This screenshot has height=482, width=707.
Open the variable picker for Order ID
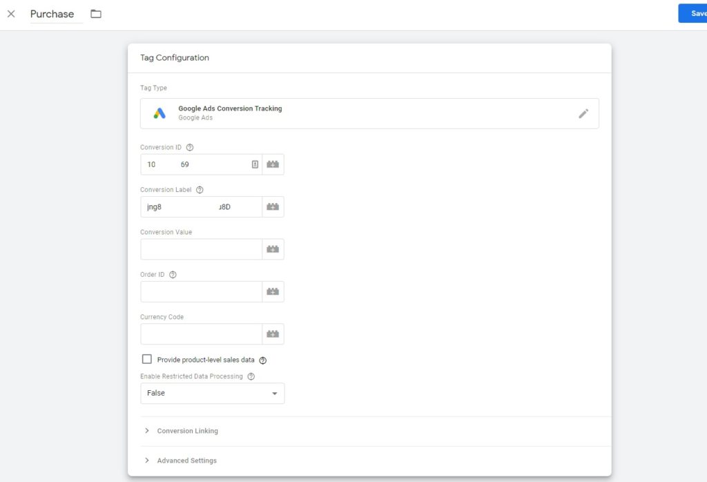[x=273, y=291]
